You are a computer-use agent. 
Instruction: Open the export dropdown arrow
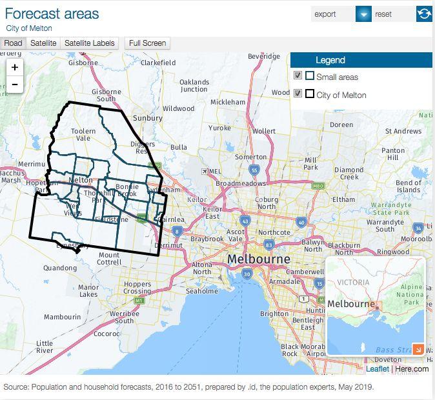(363, 14)
